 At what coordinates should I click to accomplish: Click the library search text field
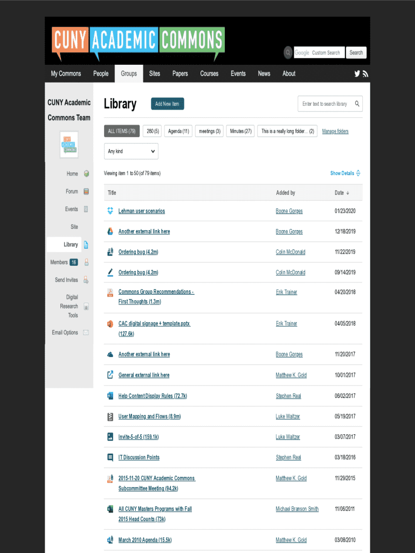325,104
